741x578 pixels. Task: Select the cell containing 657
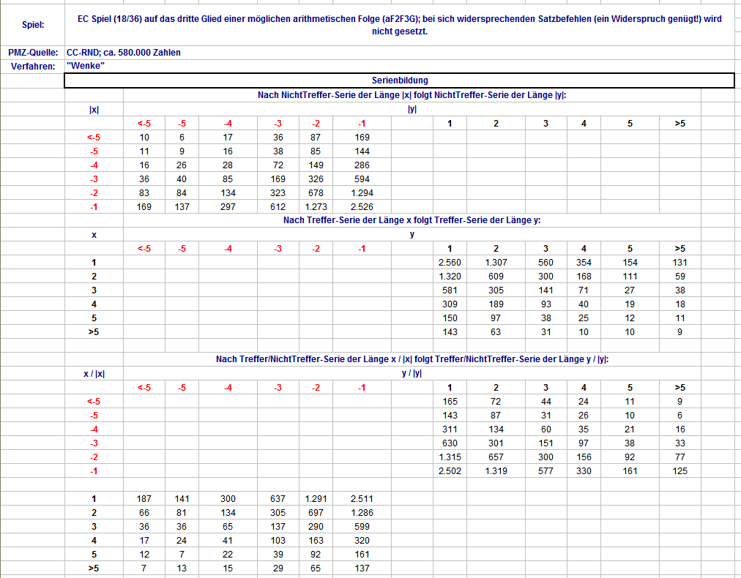tap(496, 457)
